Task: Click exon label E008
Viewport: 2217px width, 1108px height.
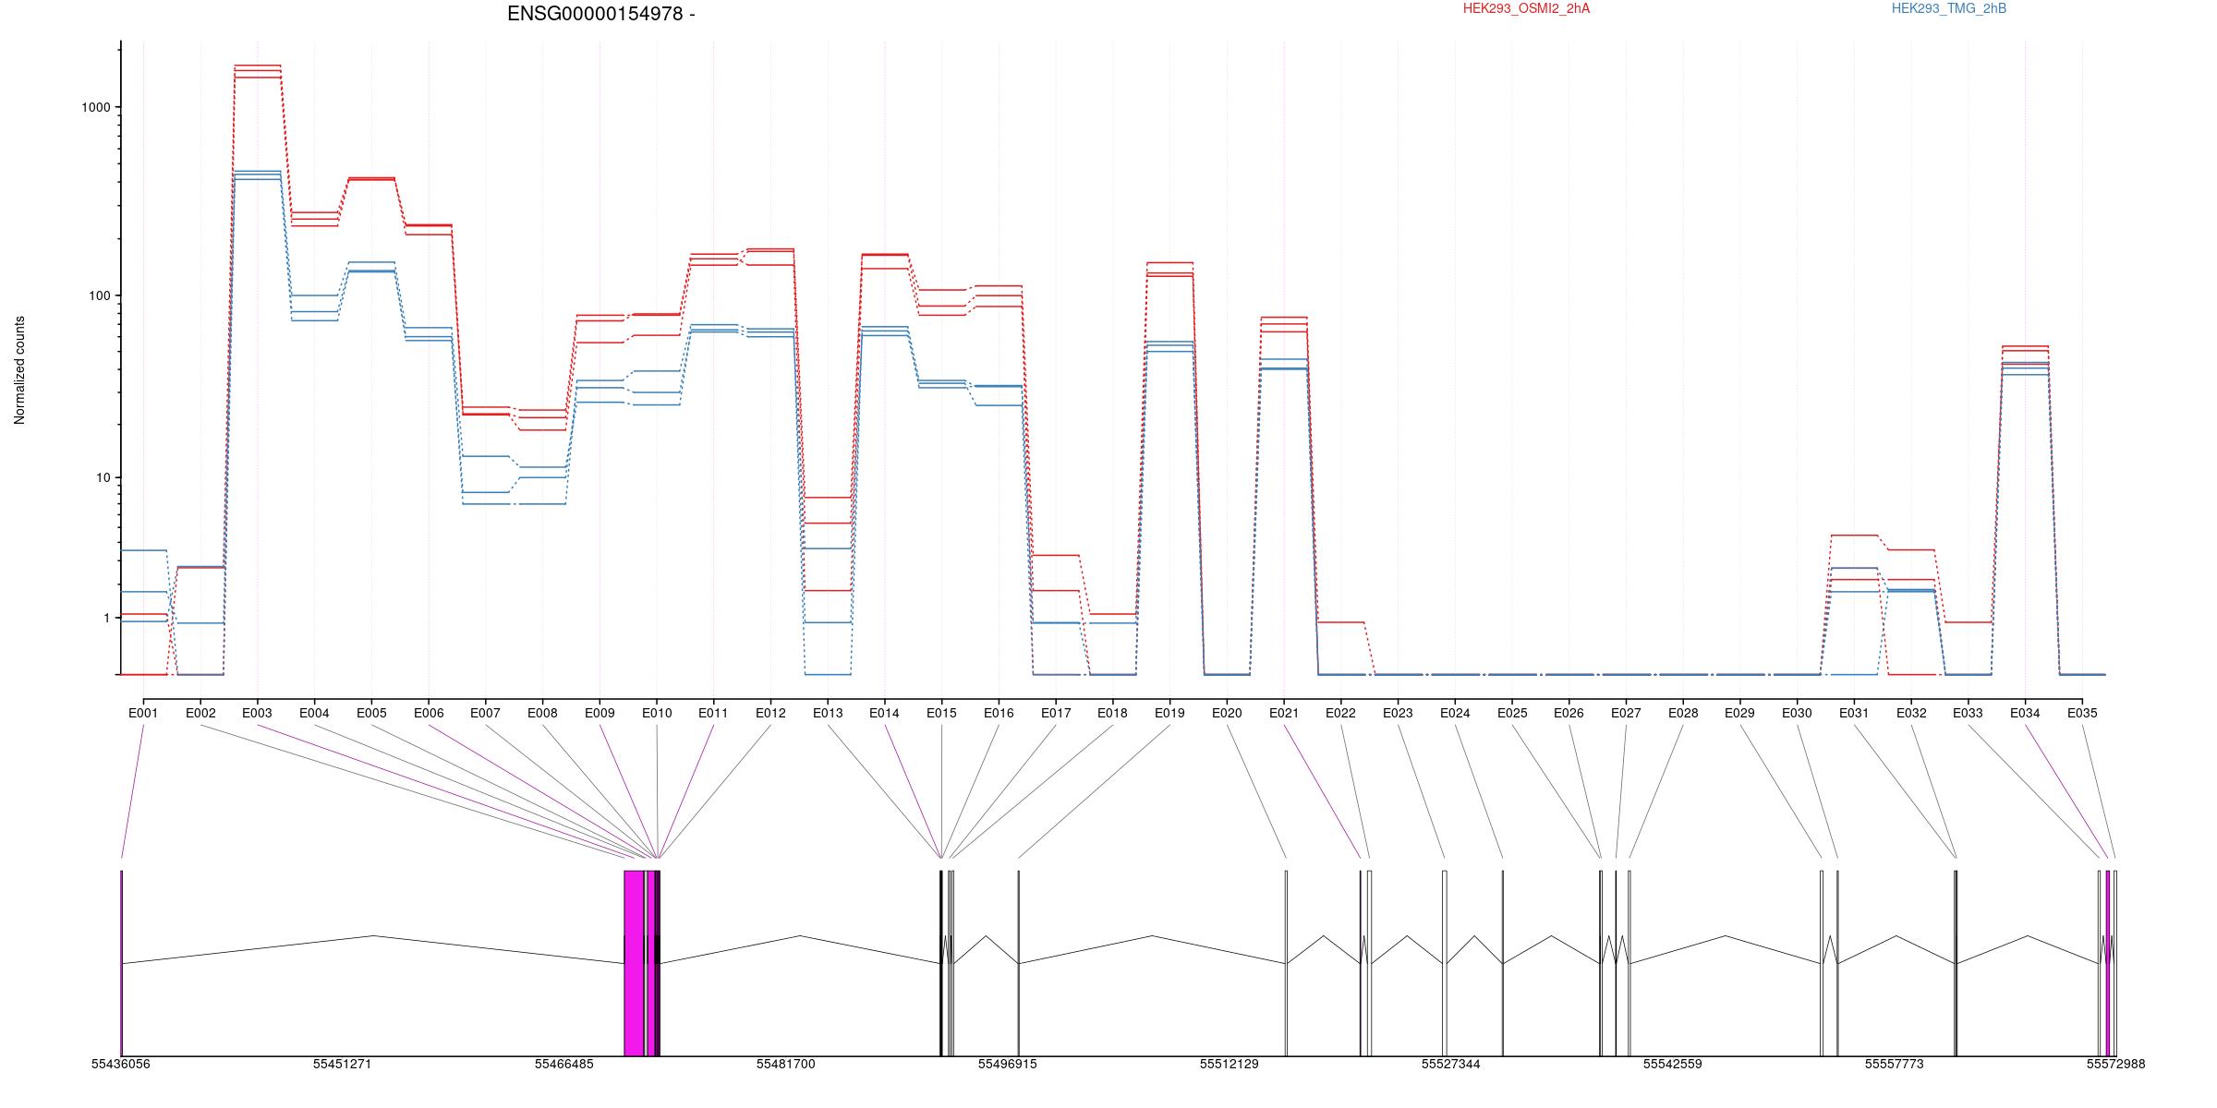Action: click(x=542, y=713)
